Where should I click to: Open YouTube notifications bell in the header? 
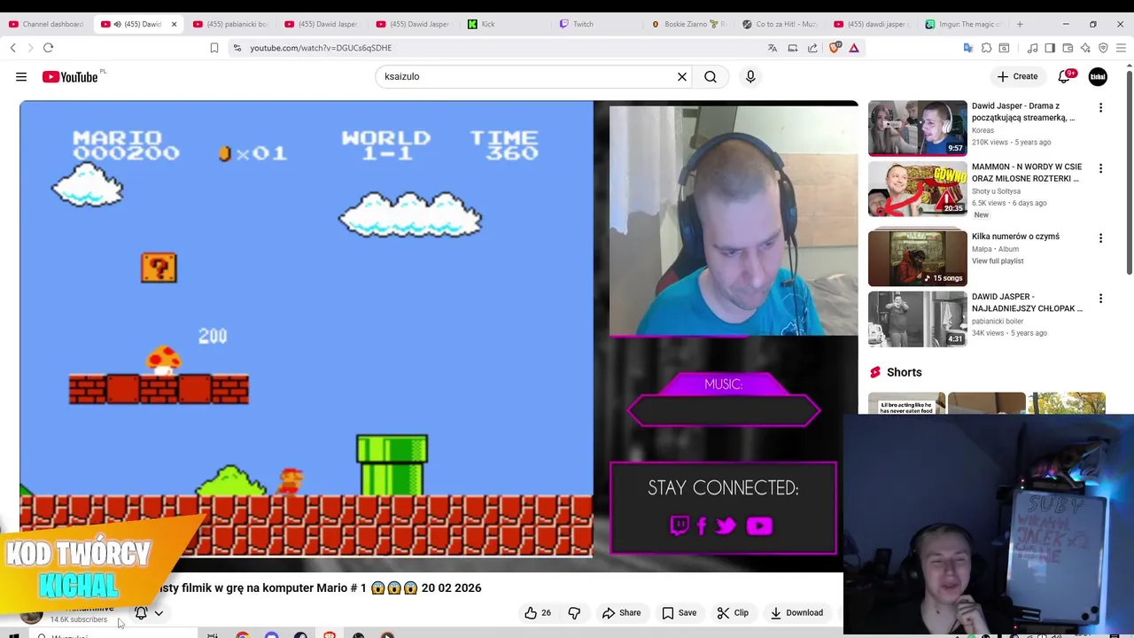tap(1065, 77)
